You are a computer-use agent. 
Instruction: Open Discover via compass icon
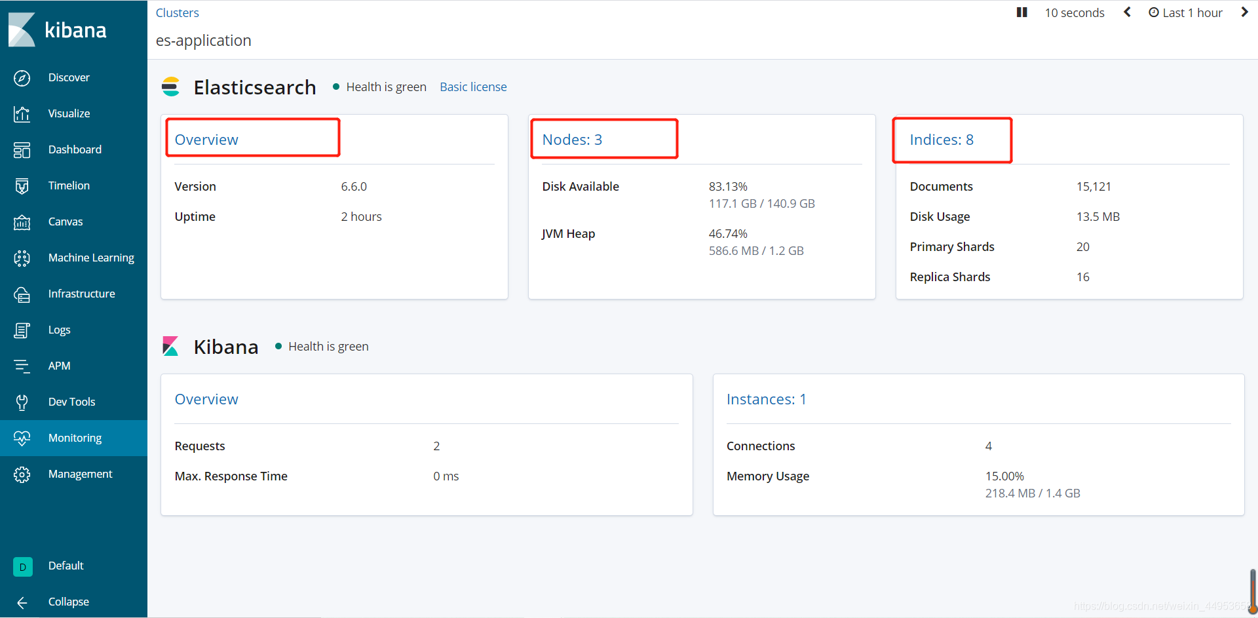point(22,78)
